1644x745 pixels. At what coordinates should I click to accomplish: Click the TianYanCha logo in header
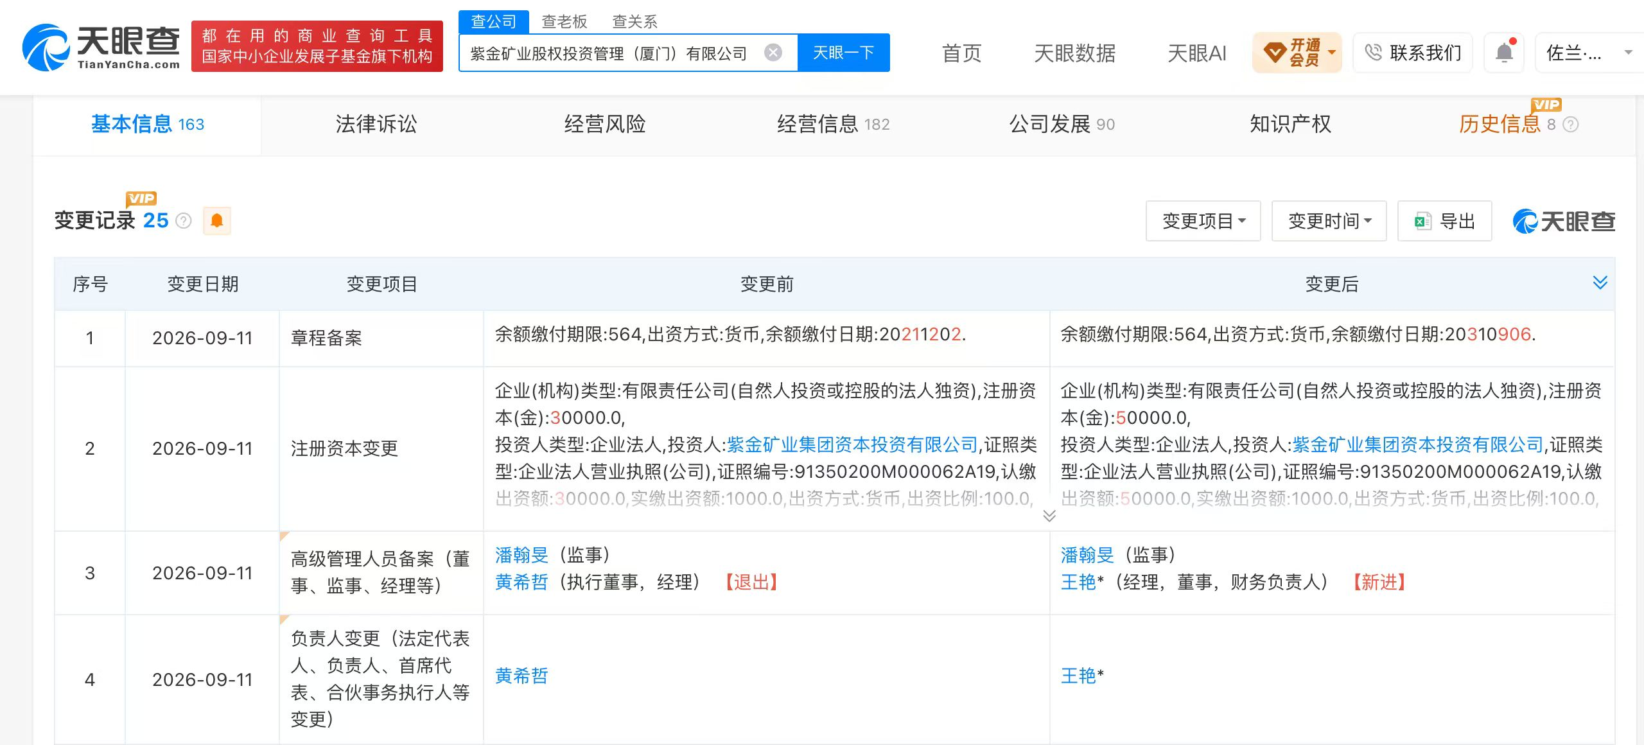click(101, 46)
